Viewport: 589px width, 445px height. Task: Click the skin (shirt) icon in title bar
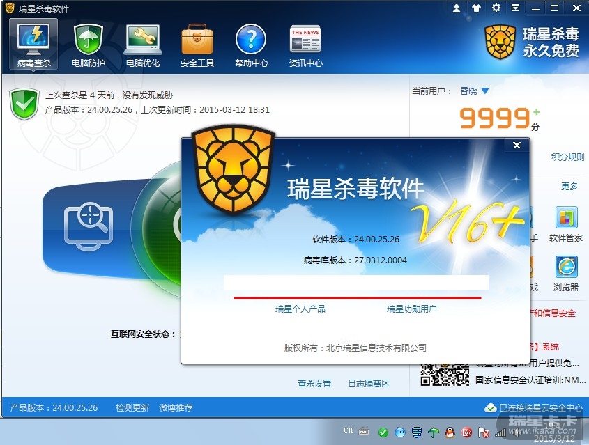(476, 8)
